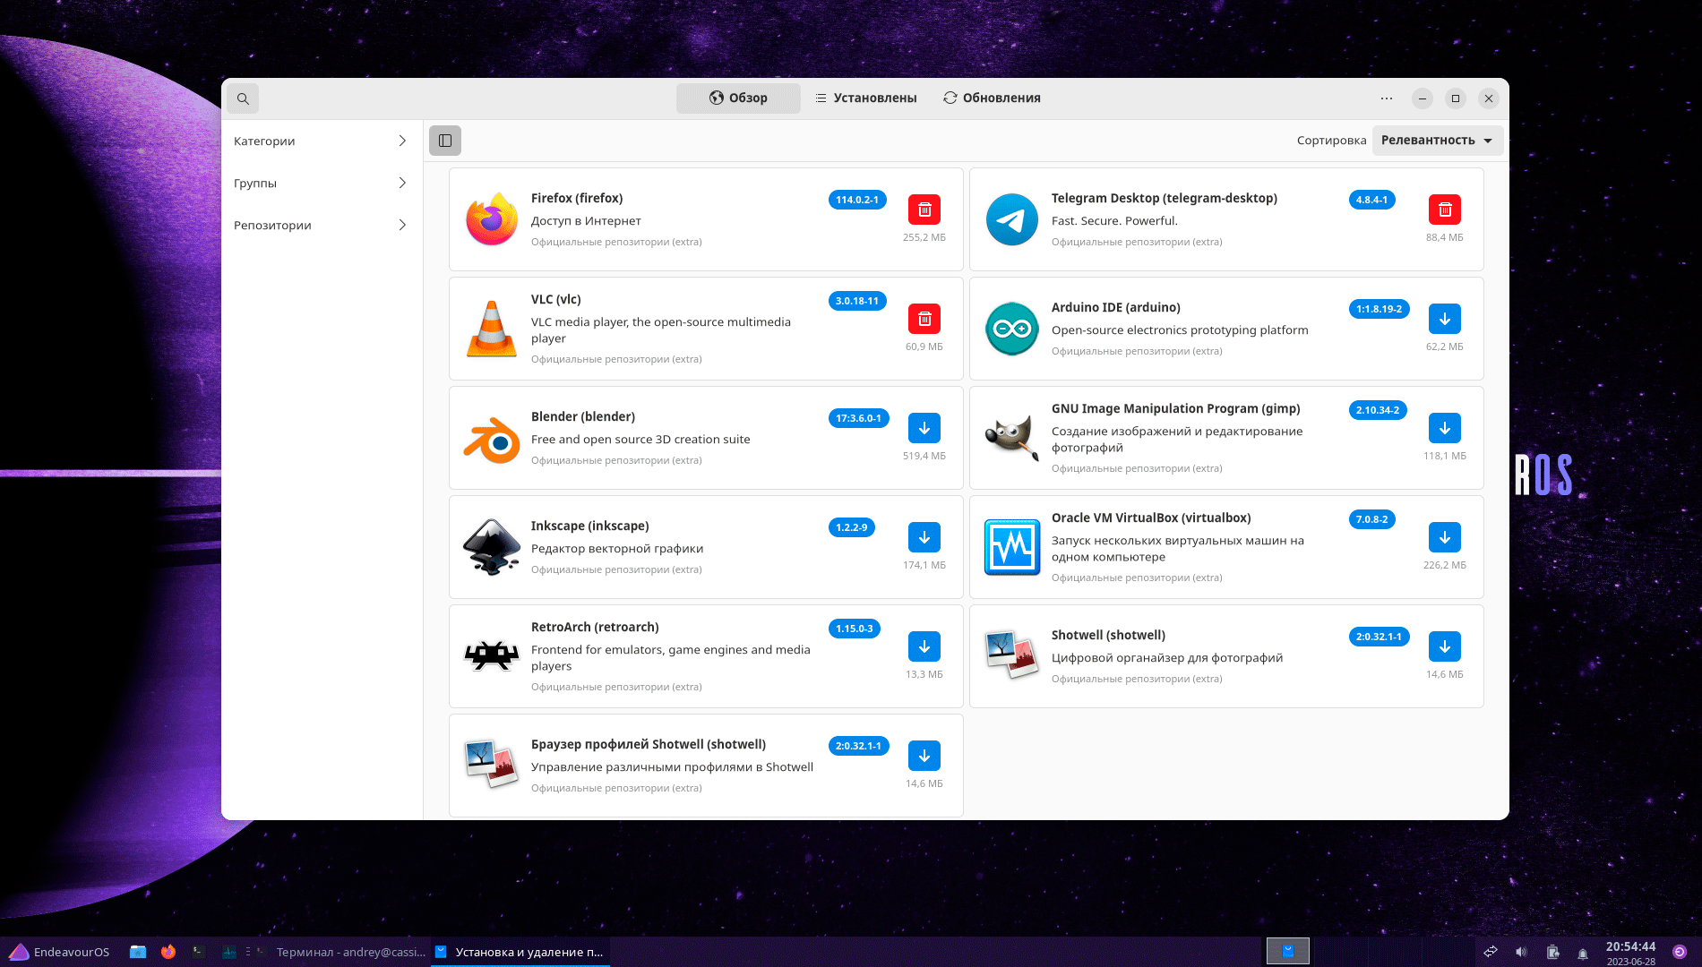The width and height of the screenshot is (1702, 967).
Task: Install Браузер профилей Shotwell download button
Action: coord(924,756)
